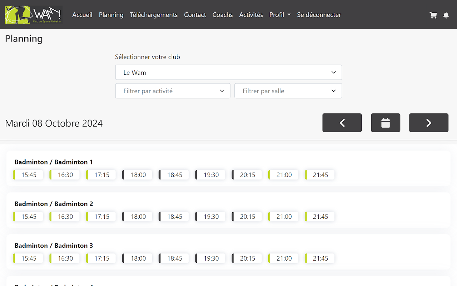Select the 20:15 slot for Badminton 1
Screen dimensions: 457x286
[247, 175]
